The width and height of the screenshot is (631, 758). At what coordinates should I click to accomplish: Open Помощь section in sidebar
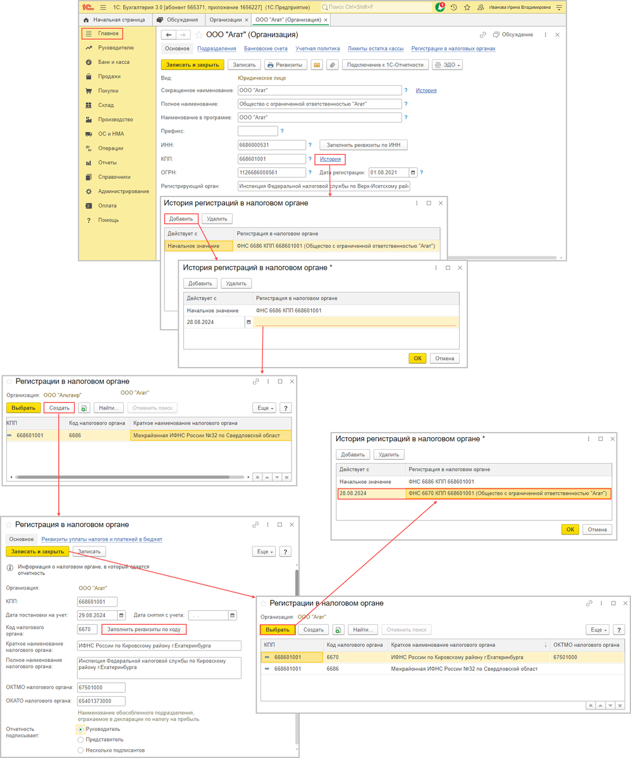tap(108, 220)
